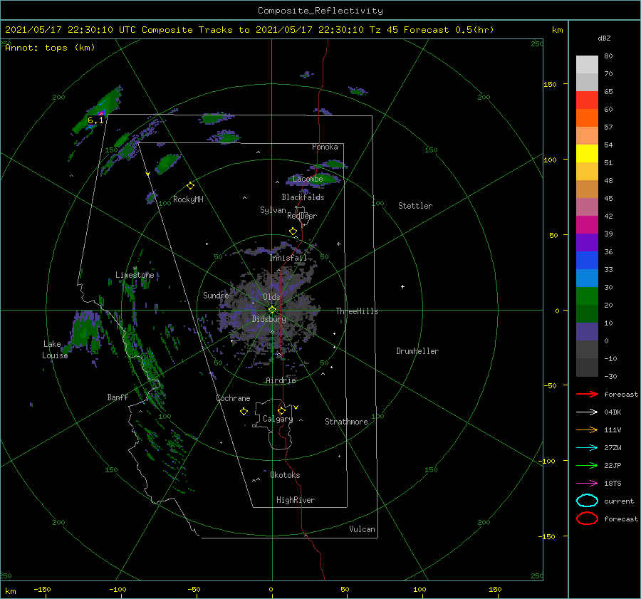Click the Banff label

click(118, 397)
